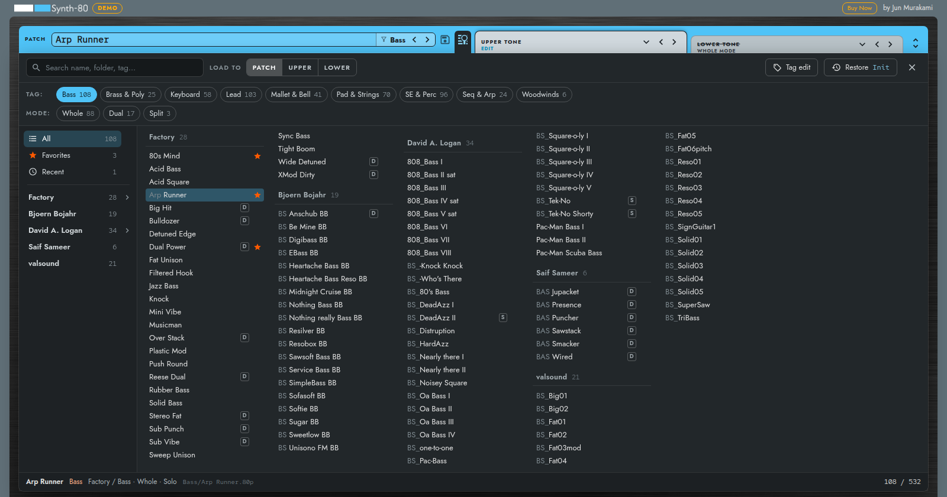This screenshot has height=497, width=947.
Task: Set Load To mode to Upper
Action: [x=300, y=67]
